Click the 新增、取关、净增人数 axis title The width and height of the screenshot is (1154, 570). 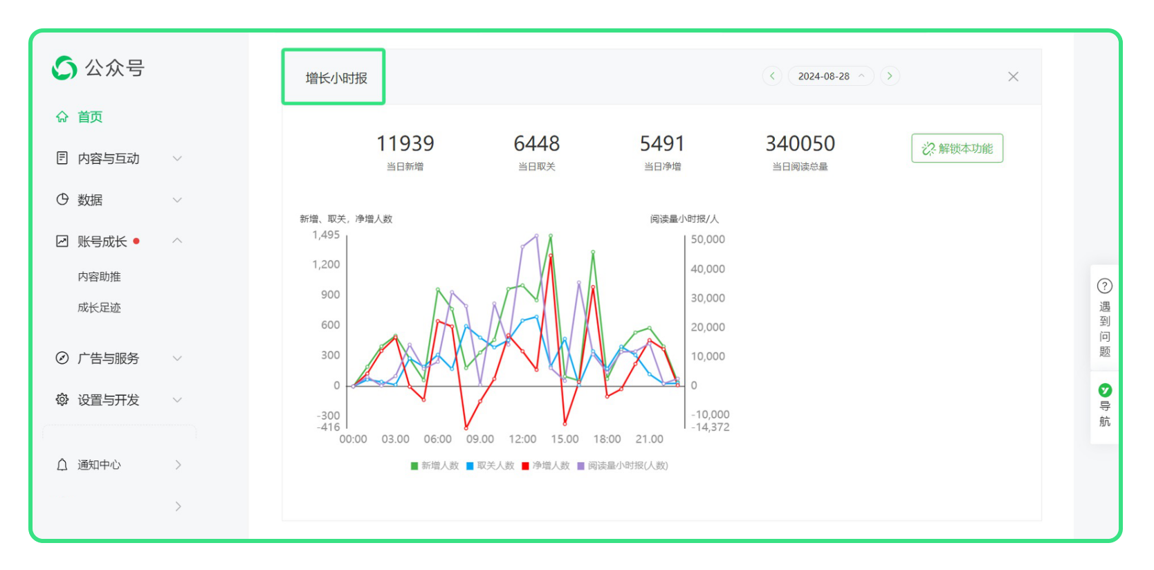coord(346,219)
